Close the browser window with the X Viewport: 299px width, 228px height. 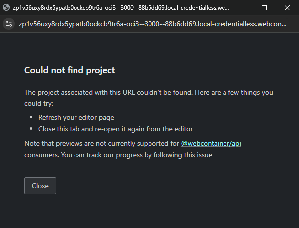click(287, 8)
